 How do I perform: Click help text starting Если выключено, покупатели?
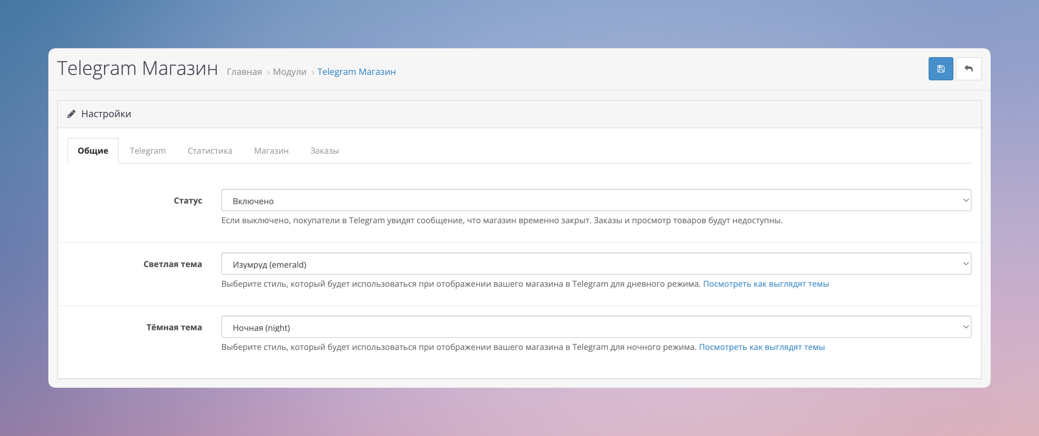tap(502, 220)
